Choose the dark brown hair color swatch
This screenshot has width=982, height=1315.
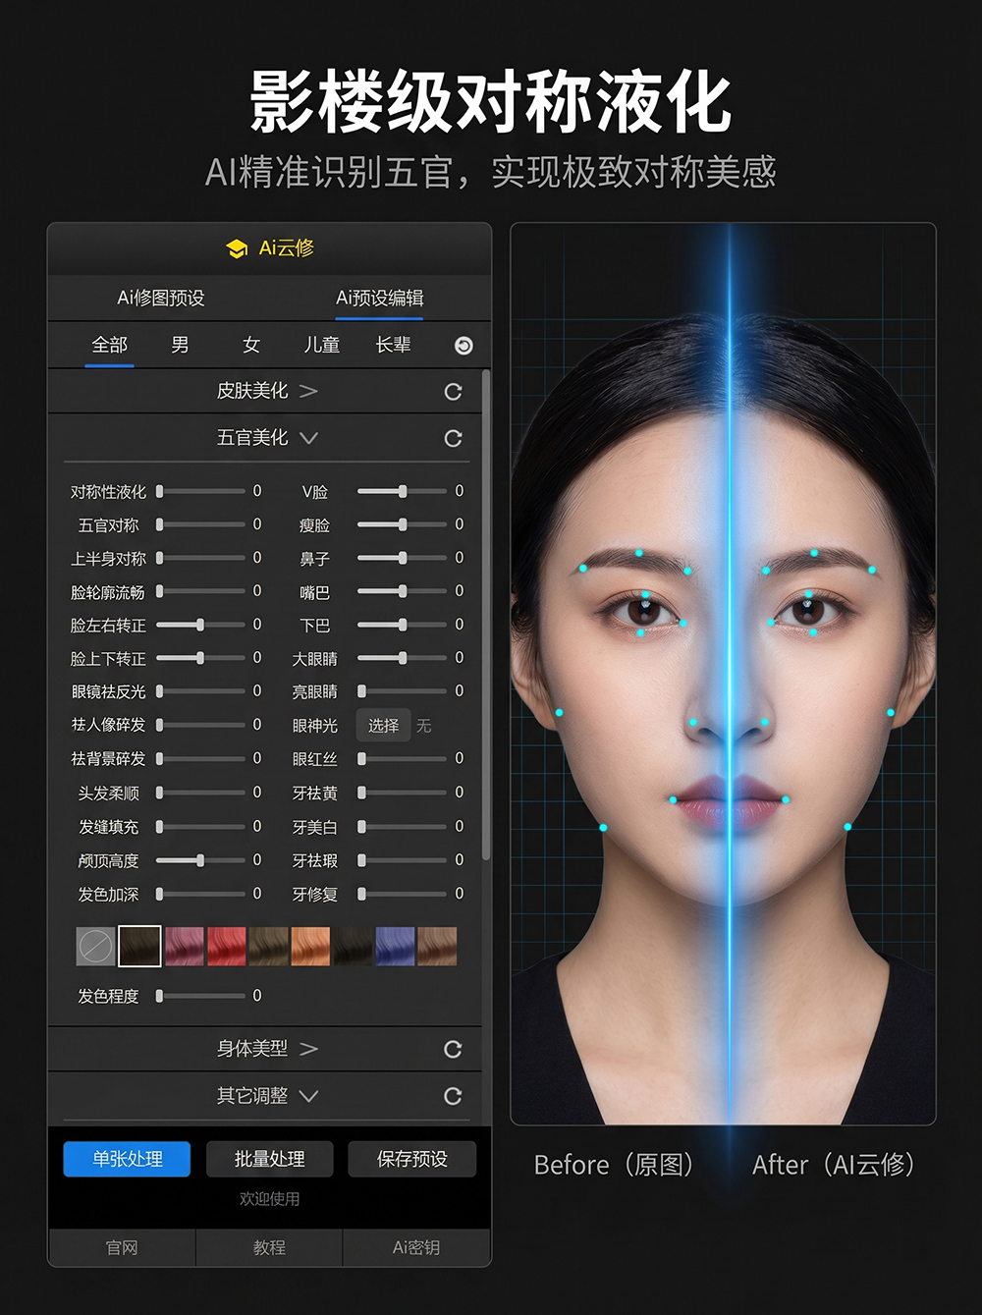pyautogui.click(x=139, y=947)
